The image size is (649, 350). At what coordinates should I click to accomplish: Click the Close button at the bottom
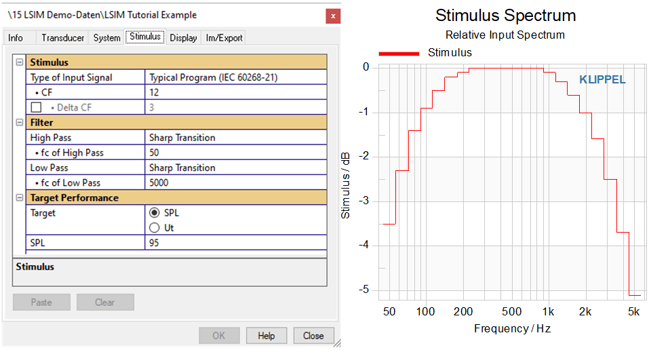(313, 336)
